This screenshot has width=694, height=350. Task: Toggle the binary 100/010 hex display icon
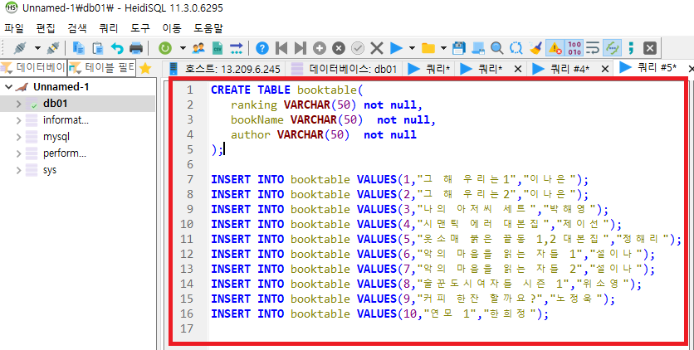coord(574,48)
